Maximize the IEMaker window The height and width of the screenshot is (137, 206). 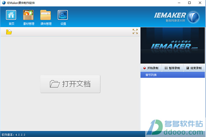[189, 3]
